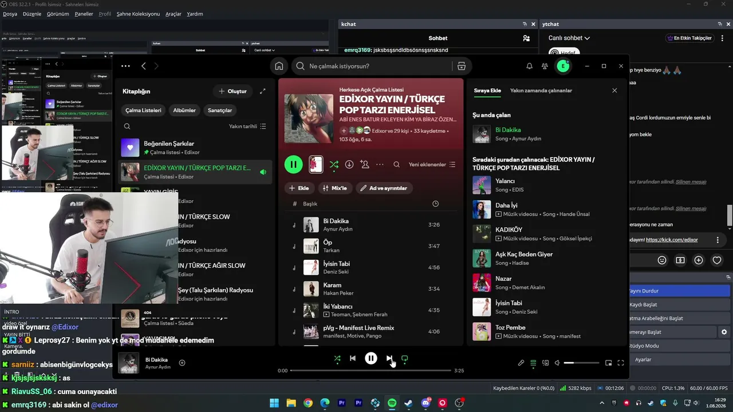The width and height of the screenshot is (733, 412).
Task: Toggle the queue view button in player bar
Action: [x=533, y=363]
